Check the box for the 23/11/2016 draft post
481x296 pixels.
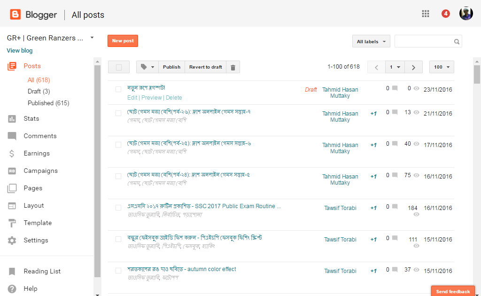click(118, 89)
